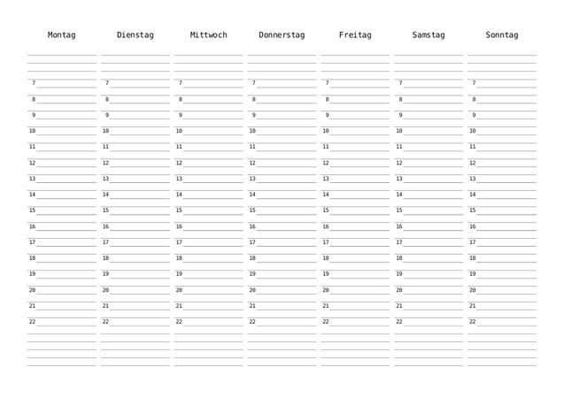Click the Mittwoch column header
Viewport: 564px width, 398px height.
(x=208, y=35)
